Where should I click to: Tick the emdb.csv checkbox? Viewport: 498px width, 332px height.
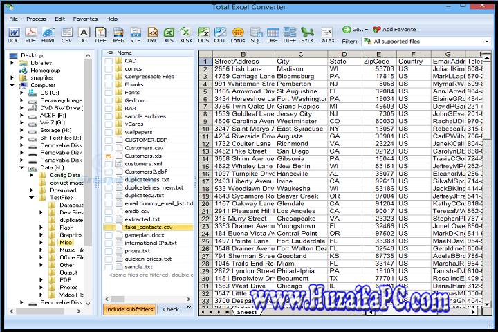[109, 212]
